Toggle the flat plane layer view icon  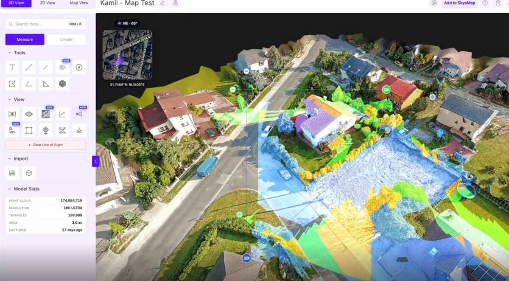[x=29, y=114]
